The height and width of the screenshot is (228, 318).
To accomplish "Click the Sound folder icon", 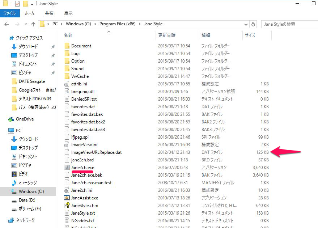I will (67, 68).
